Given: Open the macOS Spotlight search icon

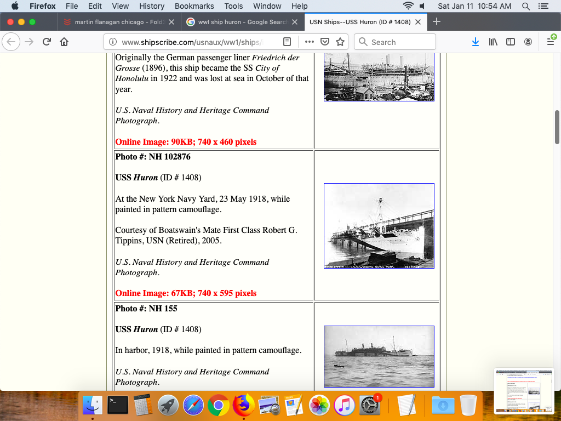Looking at the screenshot, I should point(526,6).
